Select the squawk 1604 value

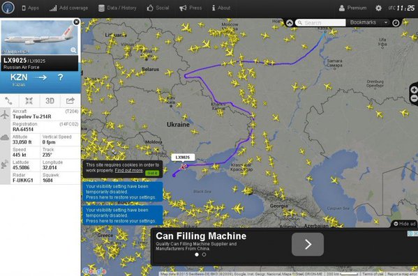click(x=47, y=181)
